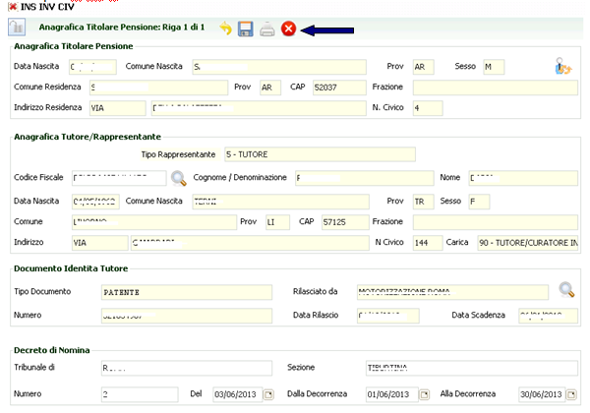Click Carica field 90 - TUTORE/CURATORE
The width and height of the screenshot is (590, 413).
(x=527, y=243)
